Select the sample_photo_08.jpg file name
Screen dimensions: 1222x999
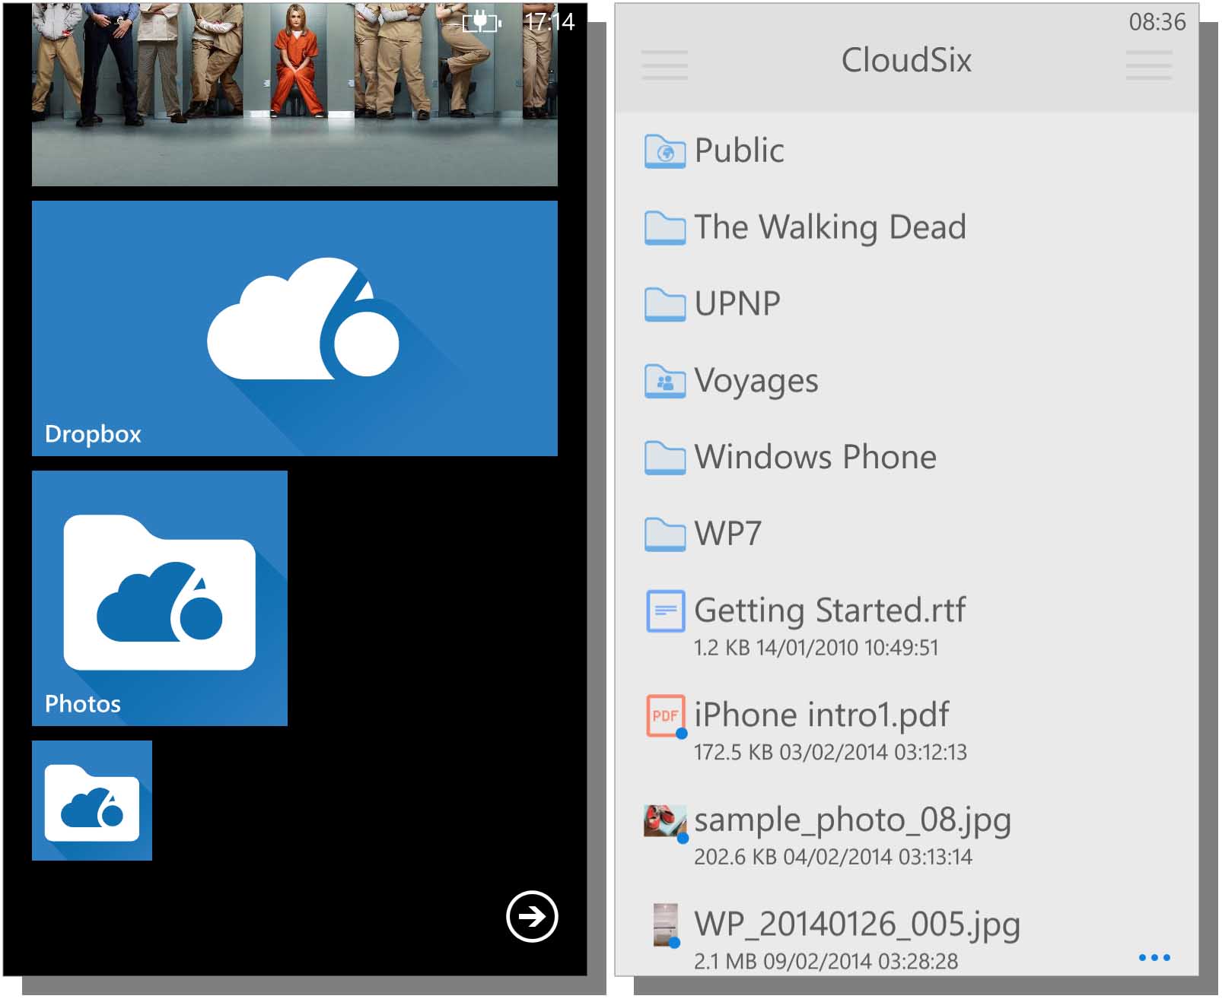point(853,821)
